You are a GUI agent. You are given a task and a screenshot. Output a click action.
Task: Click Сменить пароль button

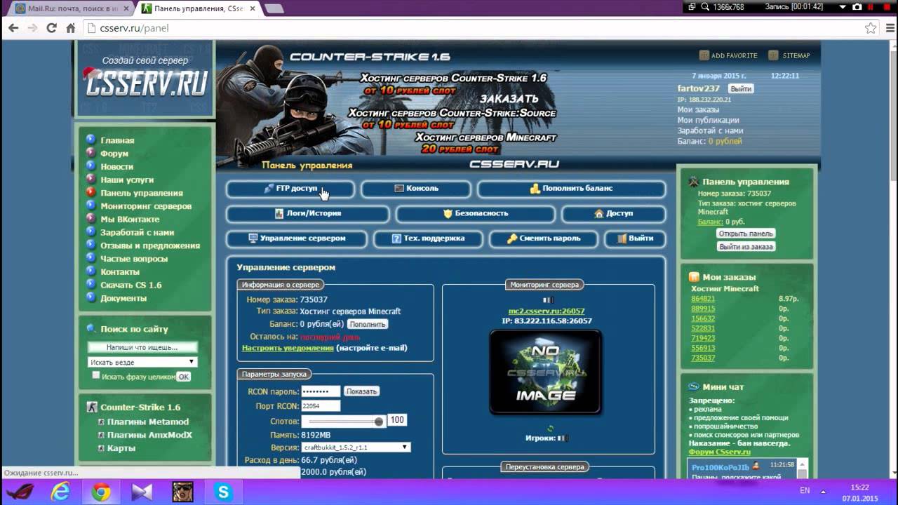(x=543, y=238)
